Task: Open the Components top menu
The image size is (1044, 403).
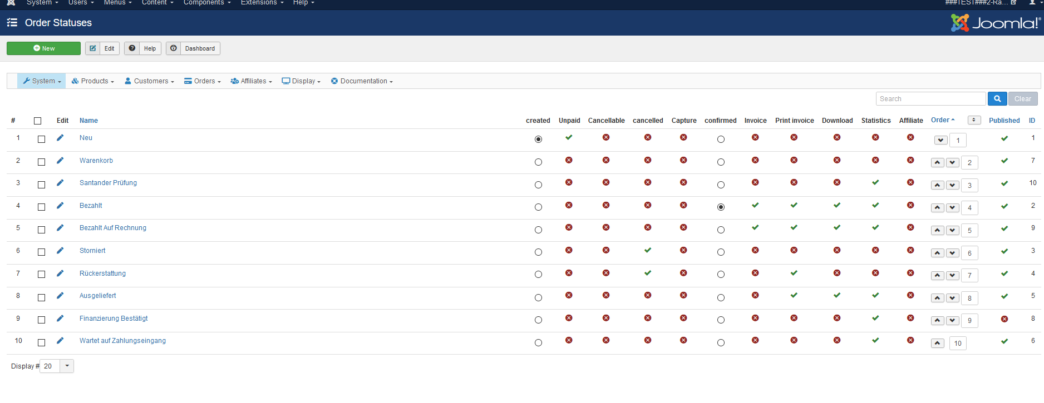Action: point(206,3)
